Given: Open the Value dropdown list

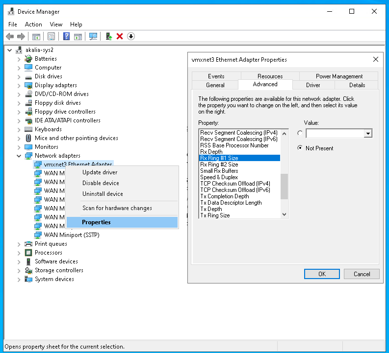Looking at the screenshot, I should point(367,134).
